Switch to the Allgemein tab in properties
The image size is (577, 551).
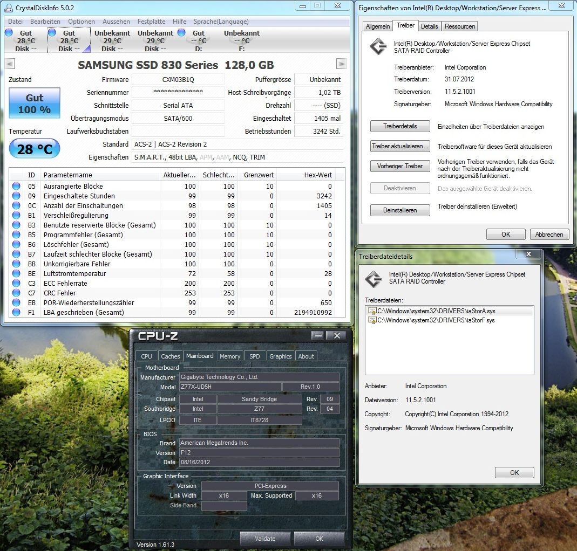pos(377,26)
